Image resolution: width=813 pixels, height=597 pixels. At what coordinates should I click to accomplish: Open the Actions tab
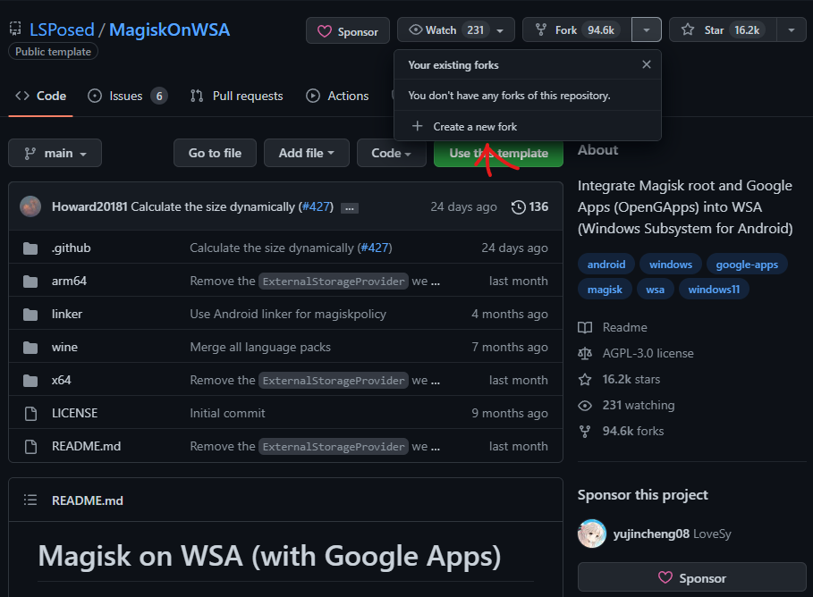coord(337,96)
